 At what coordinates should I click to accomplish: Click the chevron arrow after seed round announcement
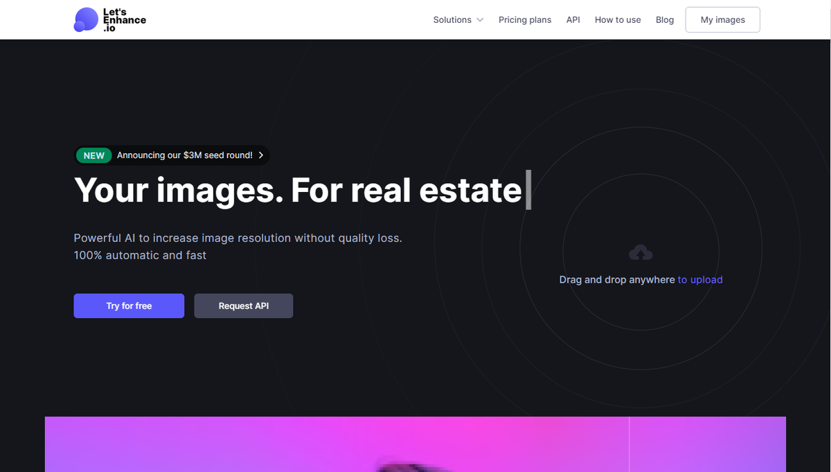[x=260, y=155]
